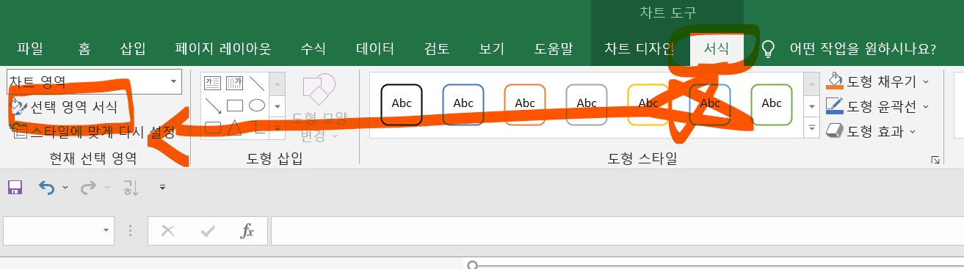Click the sort ascending quick access icon
This screenshot has width=964, height=269.
pos(131,188)
